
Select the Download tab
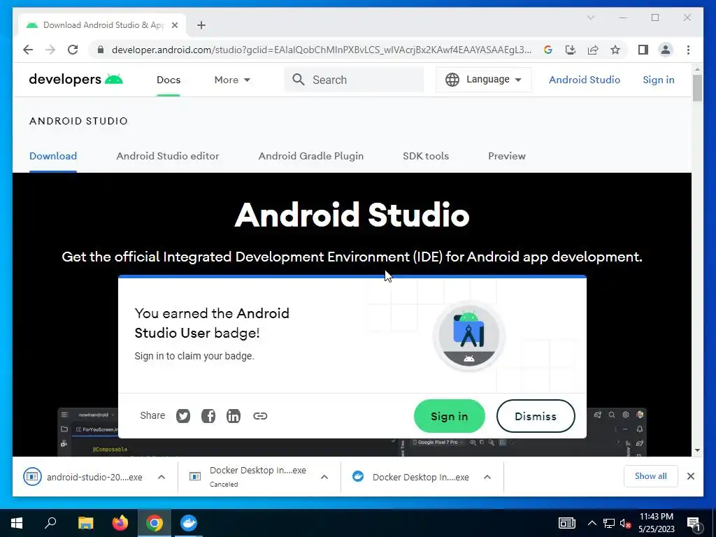coord(53,156)
